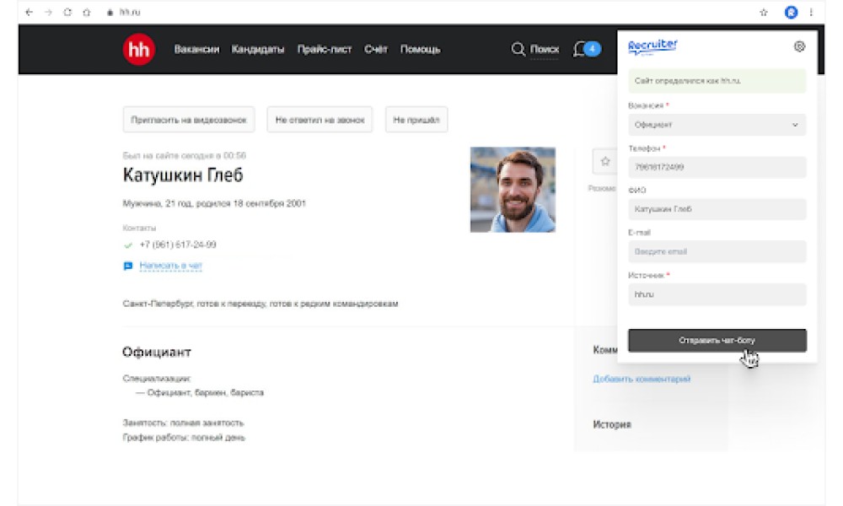Screen dimensions: 843x506
Task: Click Написать в чат link
Action: [x=171, y=266]
